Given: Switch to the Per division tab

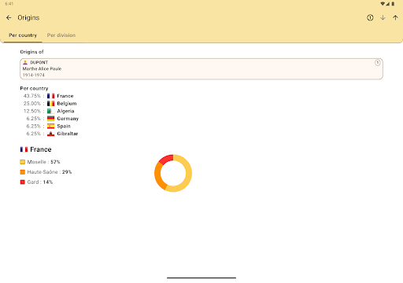Looking at the screenshot, I should (61, 35).
